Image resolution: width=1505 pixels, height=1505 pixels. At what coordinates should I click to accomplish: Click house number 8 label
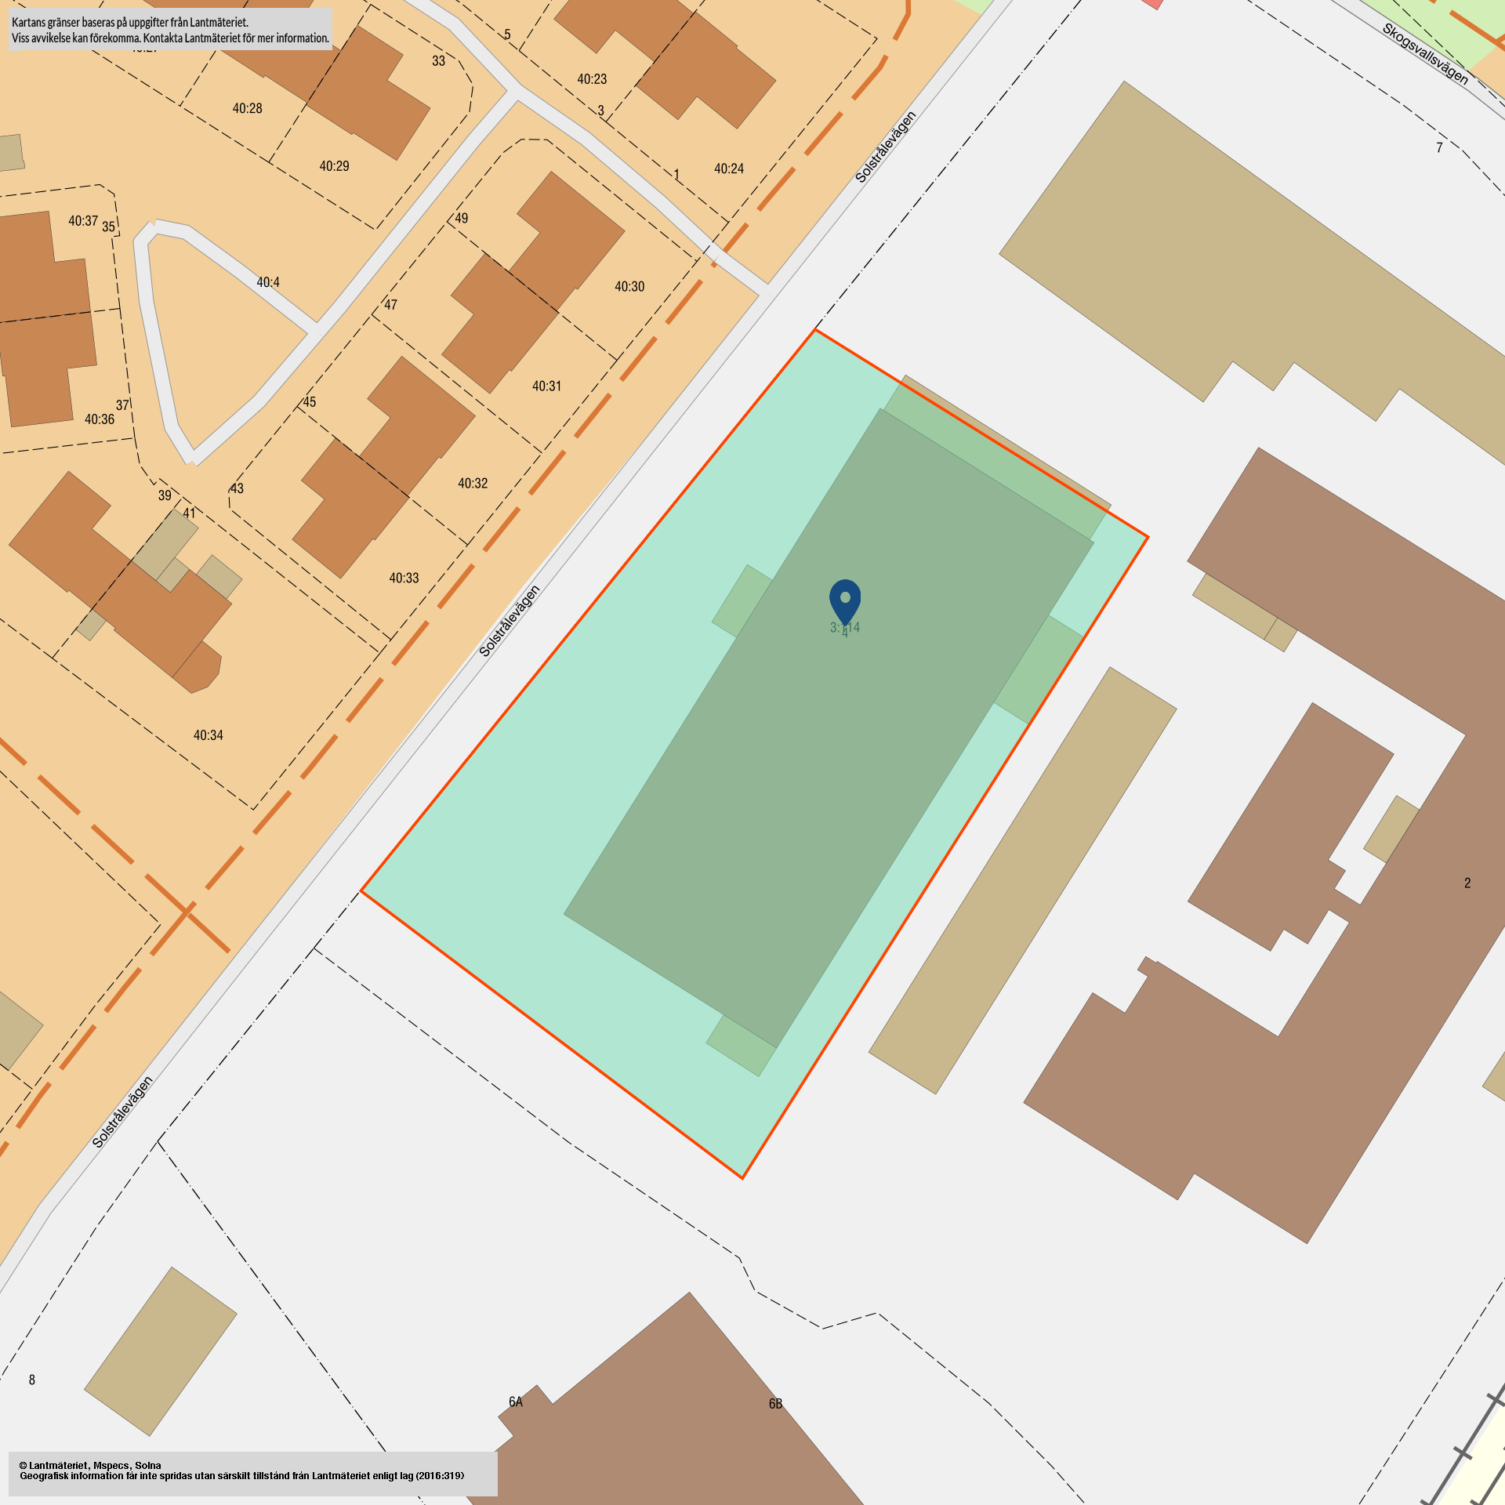click(x=32, y=1380)
